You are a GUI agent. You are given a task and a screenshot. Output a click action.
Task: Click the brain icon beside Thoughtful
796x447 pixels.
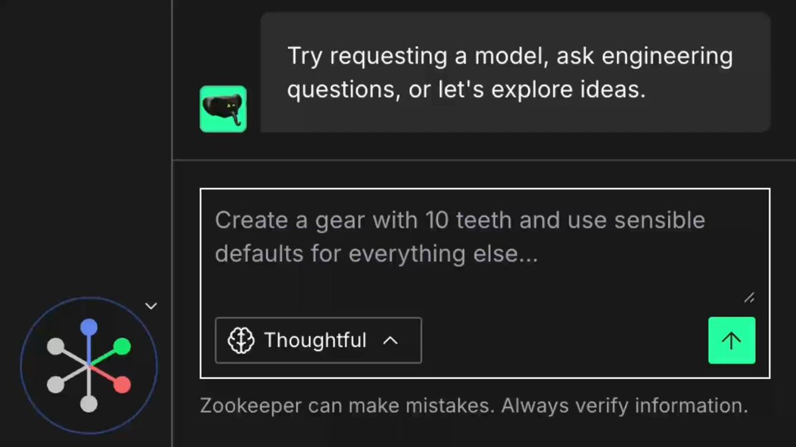coord(241,340)
